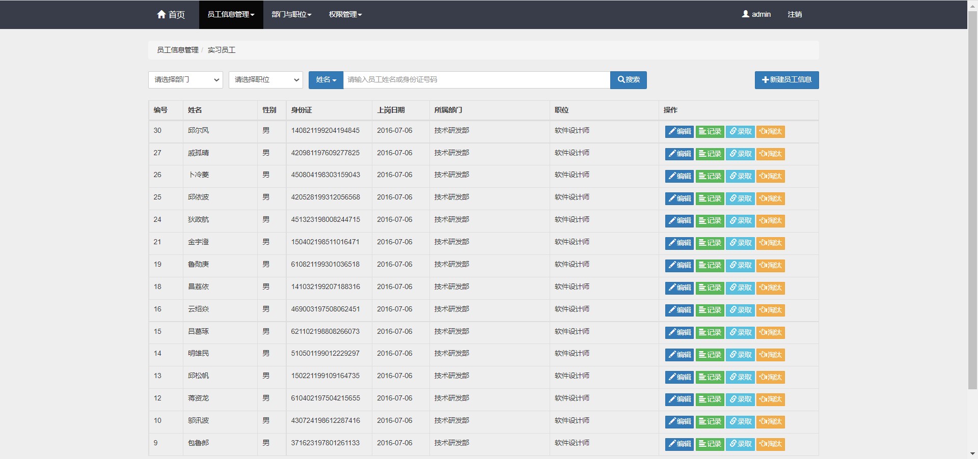Select ID number 610821199301036518

[325, 264]
